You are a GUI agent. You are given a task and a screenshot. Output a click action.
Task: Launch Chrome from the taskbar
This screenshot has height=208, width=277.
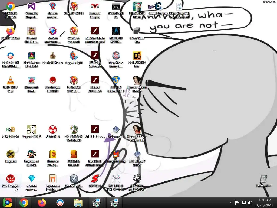[24, 203]
